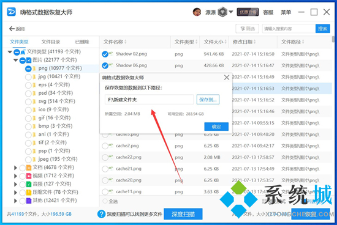This screenshot has width=337, height=225.
Task: Expand the 文档 tree node
Action: tap(15, 168)
